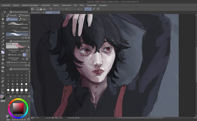Select the Hand move-canvas tool
Image resolution: width=197 pixels, height=121 pixels.
[x=3, y=19]
